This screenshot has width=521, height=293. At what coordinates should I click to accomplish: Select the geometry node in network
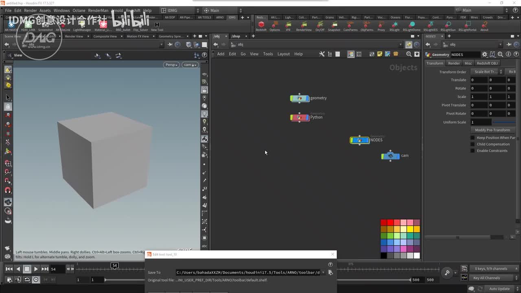click(300, 98)
